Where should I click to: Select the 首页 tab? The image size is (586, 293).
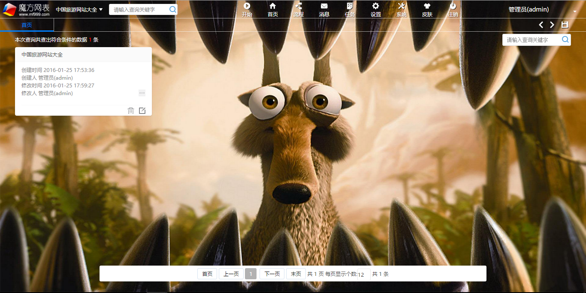27,25
